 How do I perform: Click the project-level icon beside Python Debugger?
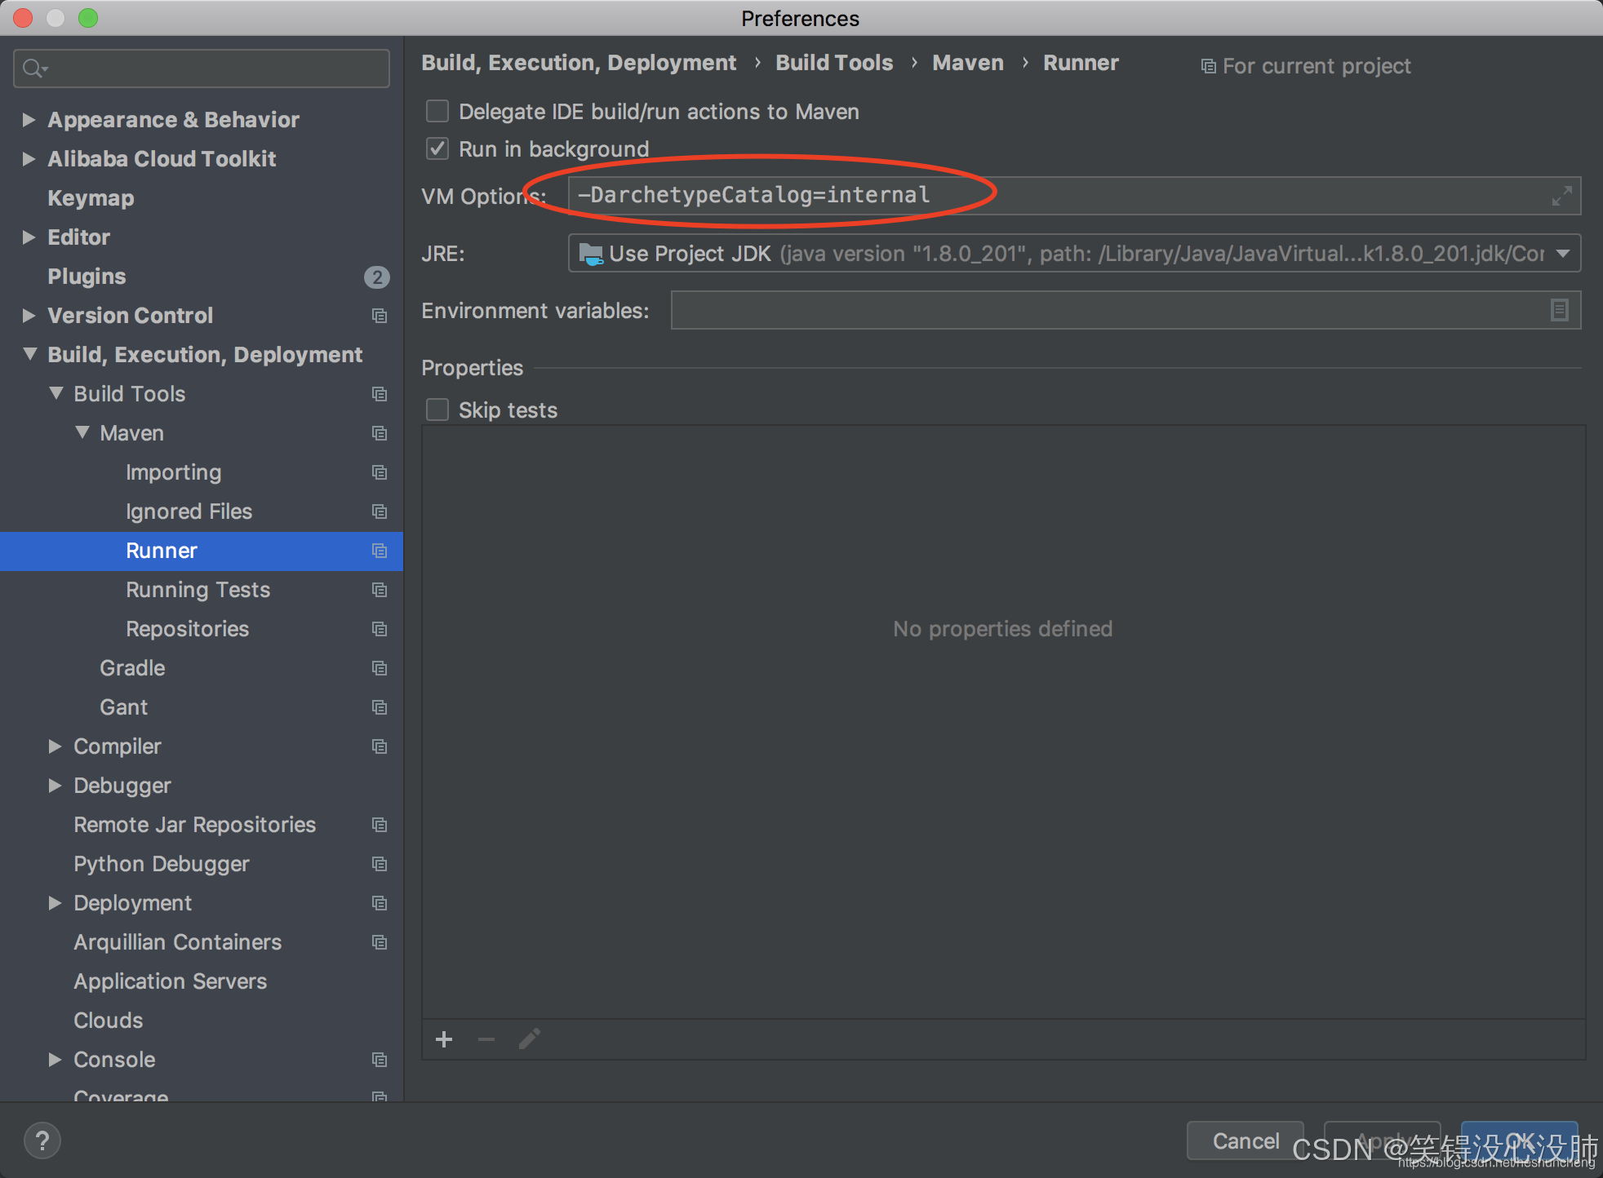(x=380, y=864)
